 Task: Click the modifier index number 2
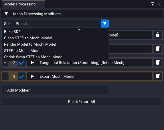pos(14,63)
